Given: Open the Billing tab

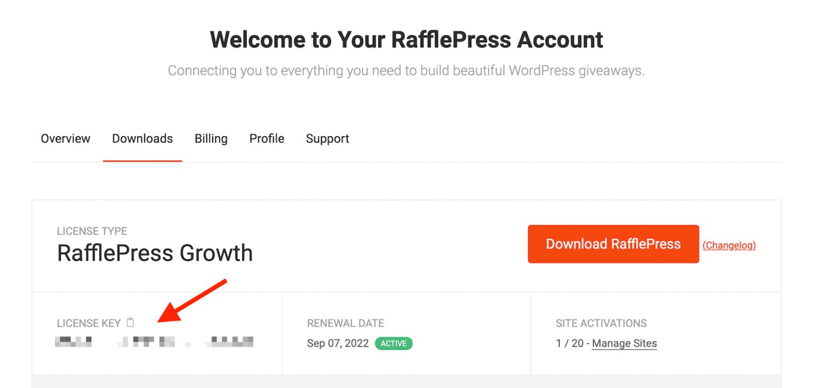Looking at the screenshot, I should click(211, 138).
